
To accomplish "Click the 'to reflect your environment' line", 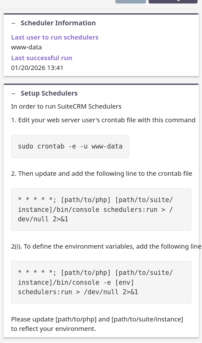I will pyautogui.click(x=53, y=329).
